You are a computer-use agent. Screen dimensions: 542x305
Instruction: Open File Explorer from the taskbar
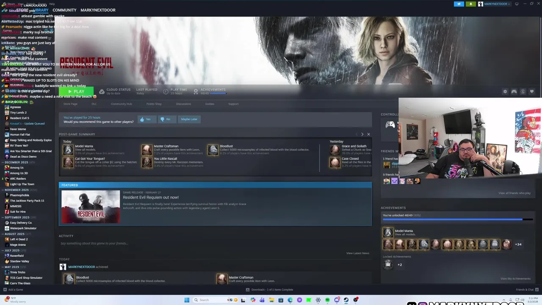click(x=271, y=300)
